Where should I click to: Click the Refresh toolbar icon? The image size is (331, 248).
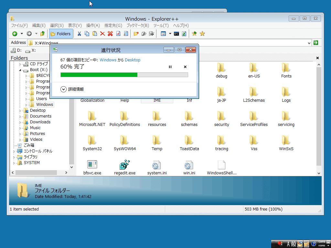point(184,34)
